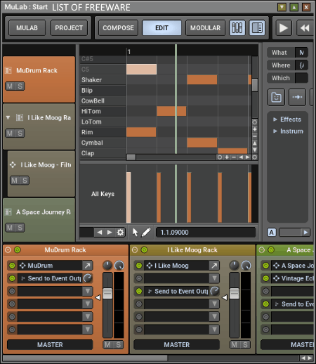Solo the I Like Moog Rack mixer strip
Image resolution: width=316 pixels, height=364 pixels.
tap(245, 345)
